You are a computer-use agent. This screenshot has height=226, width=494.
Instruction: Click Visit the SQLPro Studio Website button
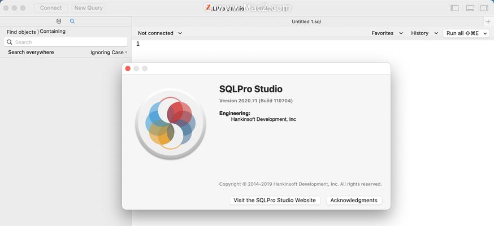pyautogui.click(x=275, y=200)
